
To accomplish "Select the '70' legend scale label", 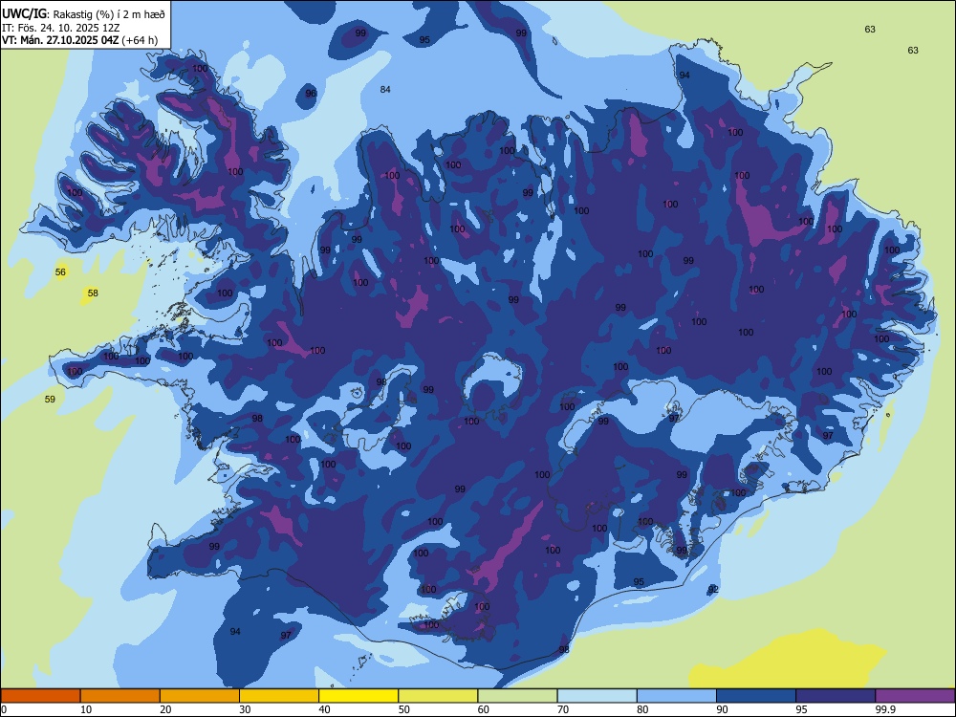I will click(x=563, y=709).
